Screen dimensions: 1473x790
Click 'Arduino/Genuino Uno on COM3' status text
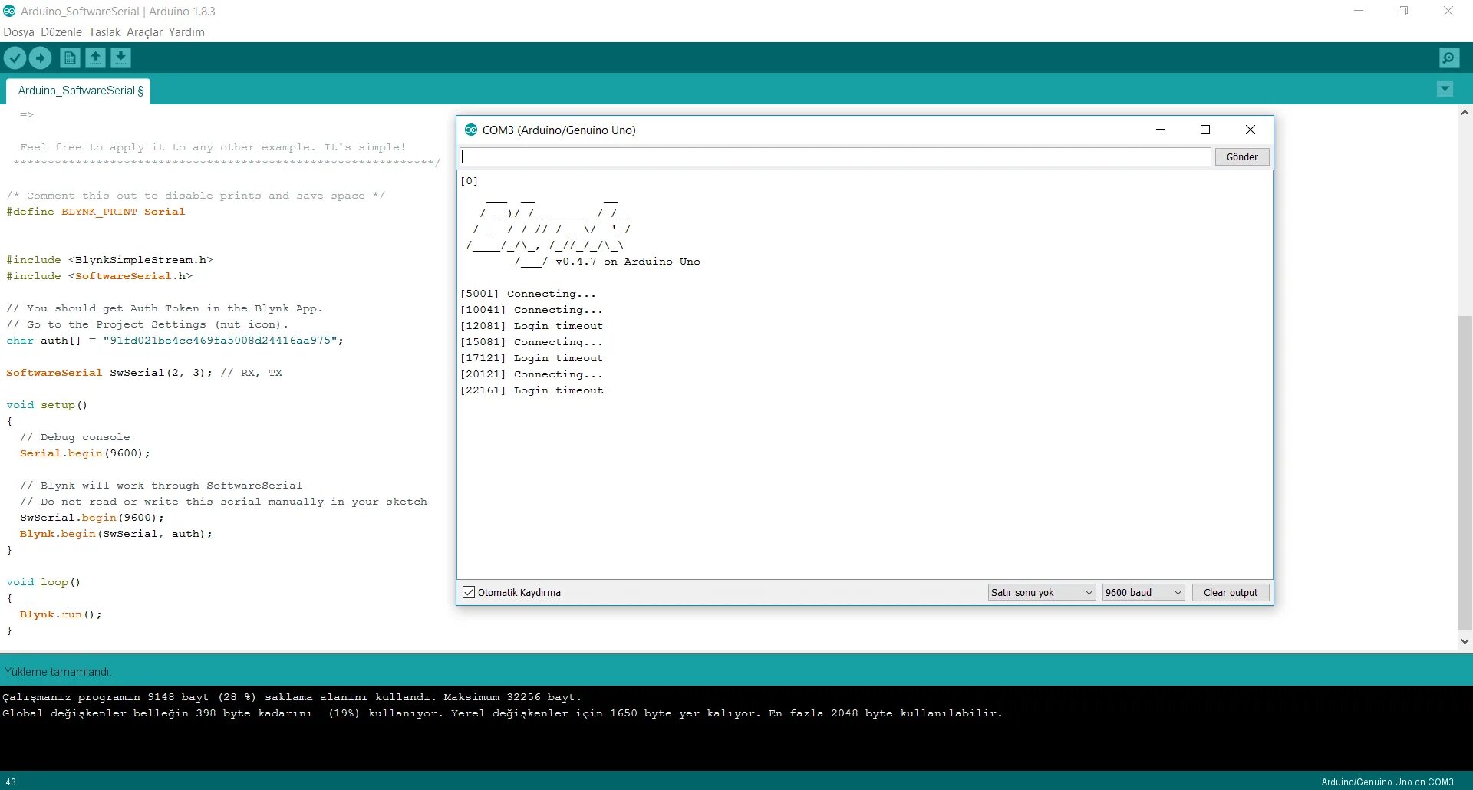point(1387,782)
